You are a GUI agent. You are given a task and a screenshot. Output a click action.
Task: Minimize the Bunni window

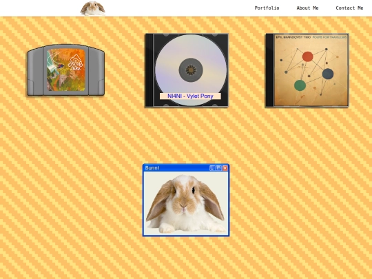pyautogui.click(x=212, y=168)
